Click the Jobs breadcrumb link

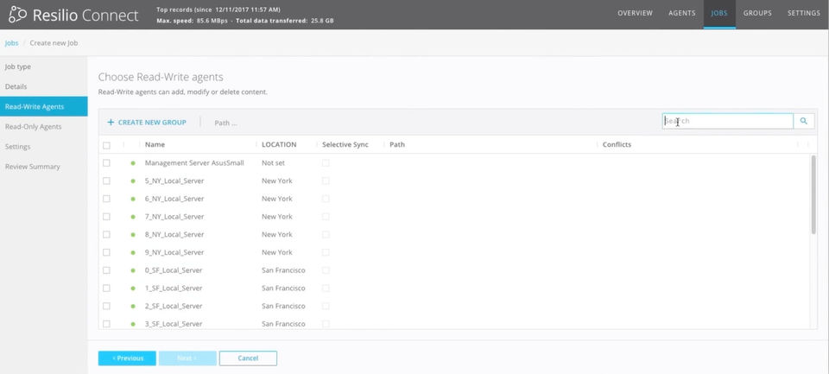[11, 43]
